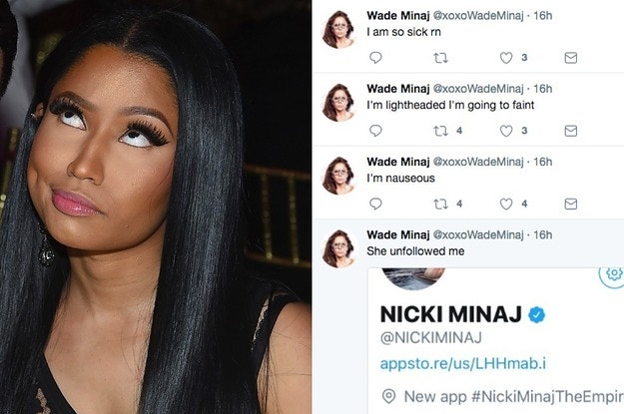Open the "She unfollowed me" tweet text
Viewport: 624px width, 414px height.
point(415,251)
